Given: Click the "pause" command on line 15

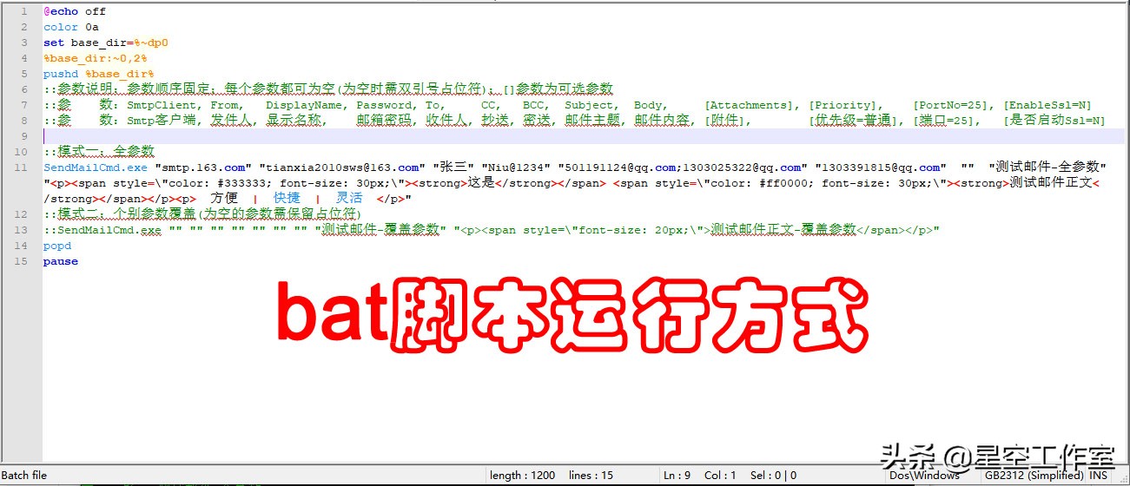Looking at the screenshot, I should click(61, 261).
